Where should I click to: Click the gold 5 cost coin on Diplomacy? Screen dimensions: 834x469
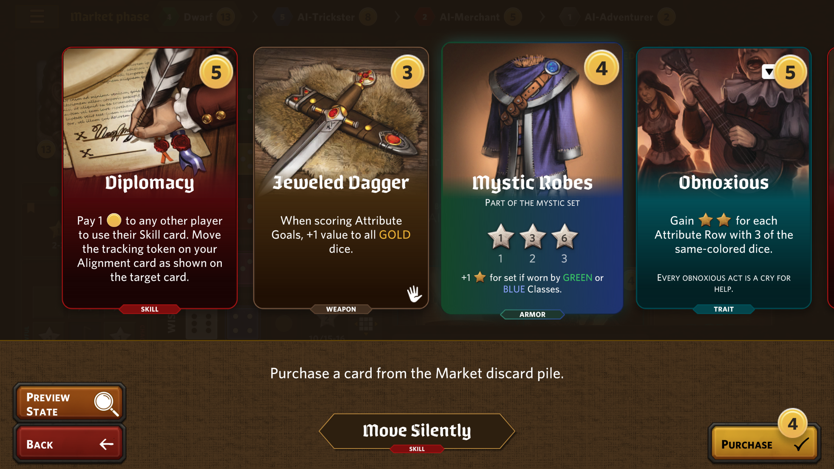pyautogui.click(x=216, y=72)
